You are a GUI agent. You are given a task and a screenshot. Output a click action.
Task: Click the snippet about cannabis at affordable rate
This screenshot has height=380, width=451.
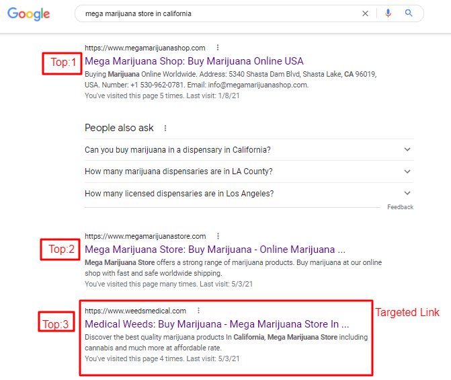pyautogui.click(x=226, y=342)
